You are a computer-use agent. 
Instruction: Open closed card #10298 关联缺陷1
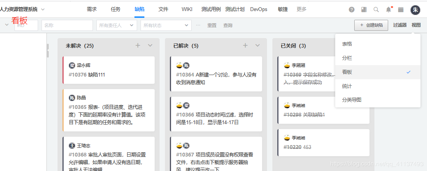pos(323,110)
